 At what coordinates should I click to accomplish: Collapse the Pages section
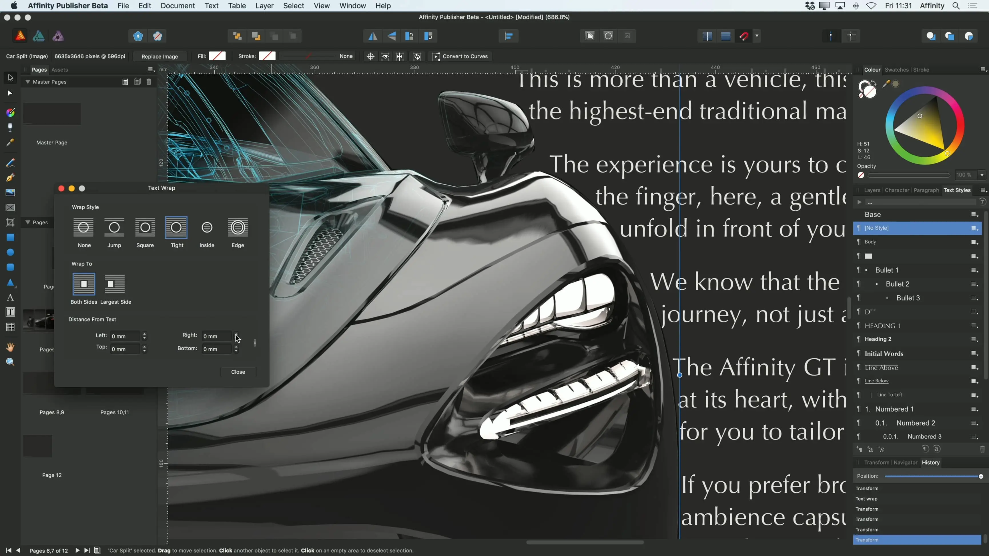(28, 222)
